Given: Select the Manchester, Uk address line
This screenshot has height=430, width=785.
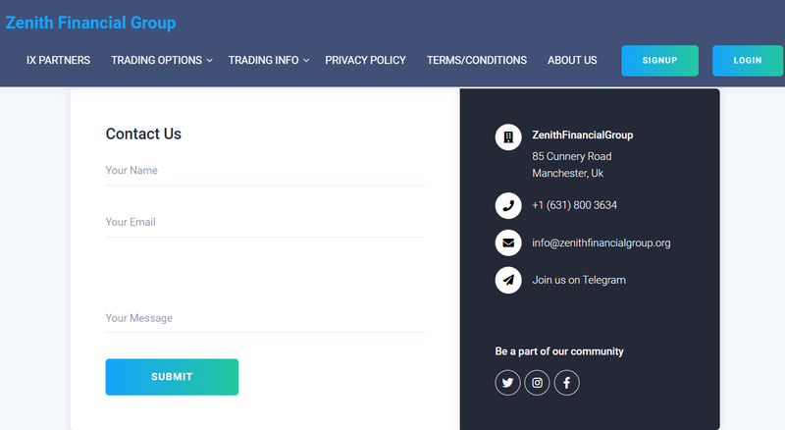Looking at the screenshot, I should [x=568, y=174].
